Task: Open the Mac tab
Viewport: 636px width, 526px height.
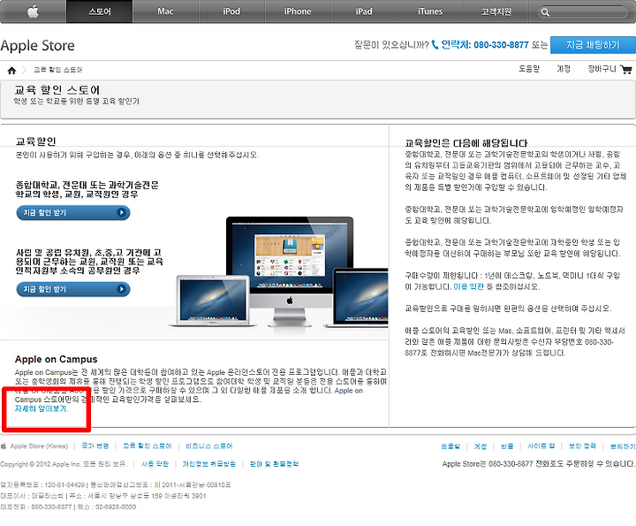Action: (x=165, y=11)
